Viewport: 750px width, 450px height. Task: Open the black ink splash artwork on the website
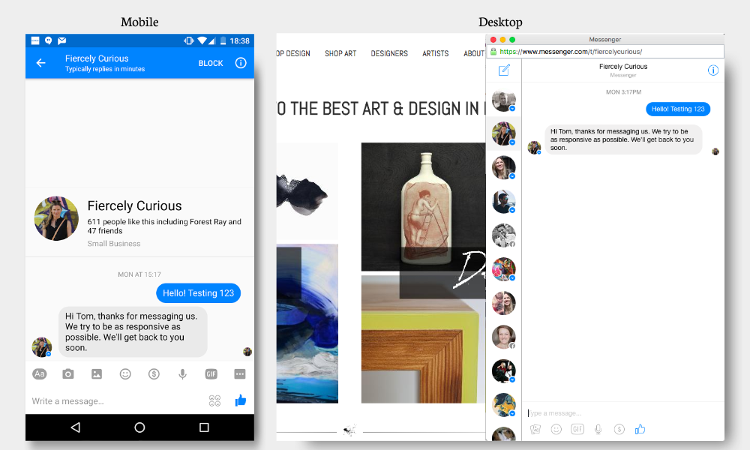(307, 191)
